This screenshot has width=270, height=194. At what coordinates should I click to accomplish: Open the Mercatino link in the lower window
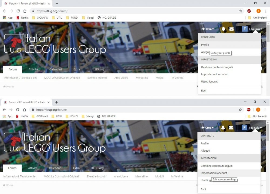click(141, 176)
